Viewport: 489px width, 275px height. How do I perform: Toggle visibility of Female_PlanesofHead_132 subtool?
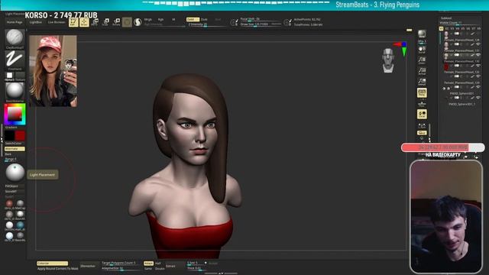tap(478, 66)
